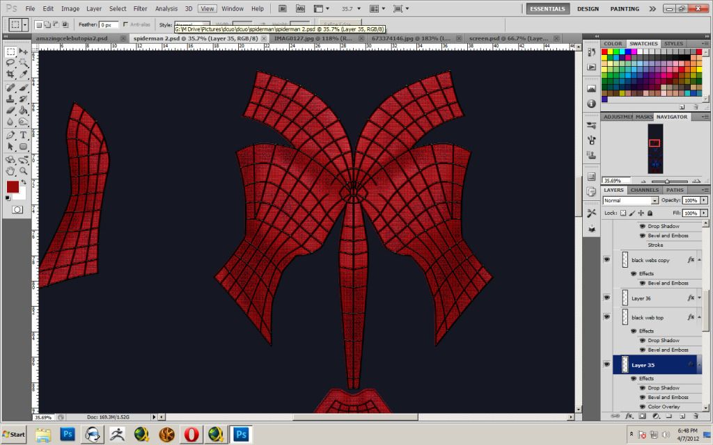This screenshot has width=713, height=445.
Task: Switch to the Painting workspace
Action: 625,8
